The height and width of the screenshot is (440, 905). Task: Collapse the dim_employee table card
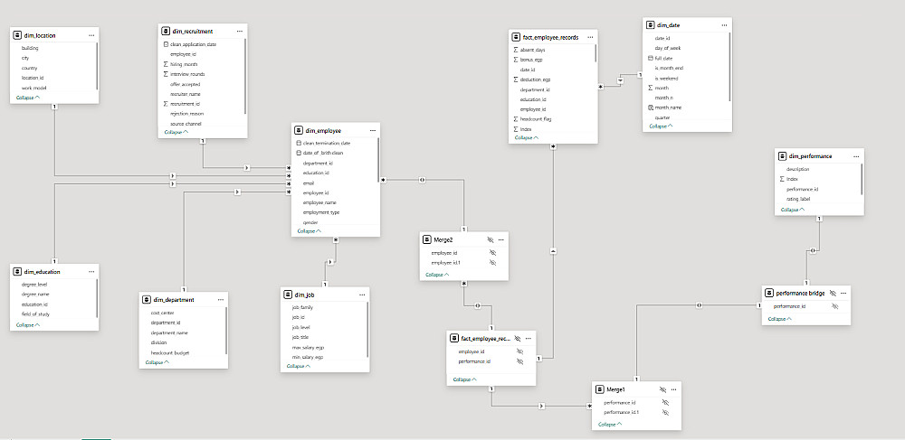point(310,231)
